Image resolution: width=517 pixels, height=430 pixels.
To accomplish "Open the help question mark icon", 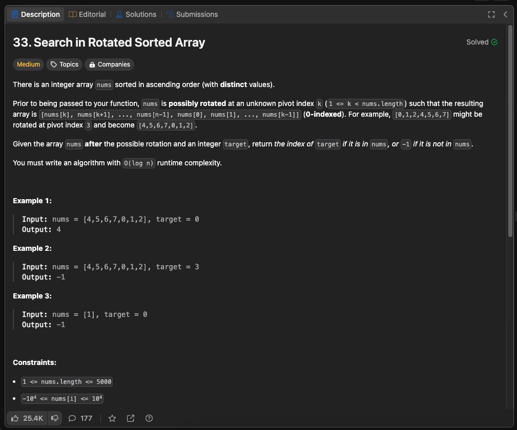I will pyautogui.click(x=149, y=418).
